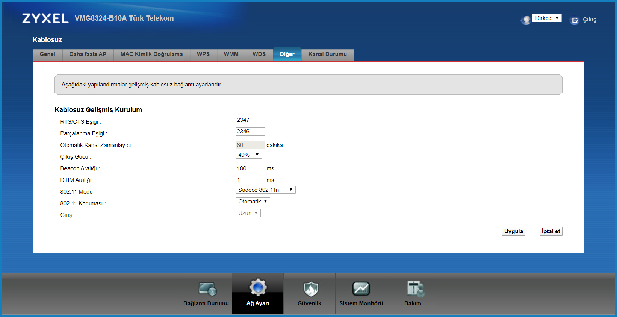Focus the Beacon Aralığı input field
The width and height of the screenshot is (617, 317).
pyautogui.click(x=250, y=168)
